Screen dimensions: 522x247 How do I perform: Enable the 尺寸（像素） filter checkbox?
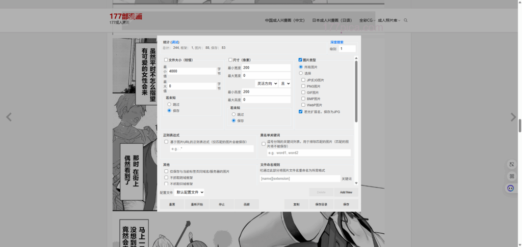click(x=230, y=60)
